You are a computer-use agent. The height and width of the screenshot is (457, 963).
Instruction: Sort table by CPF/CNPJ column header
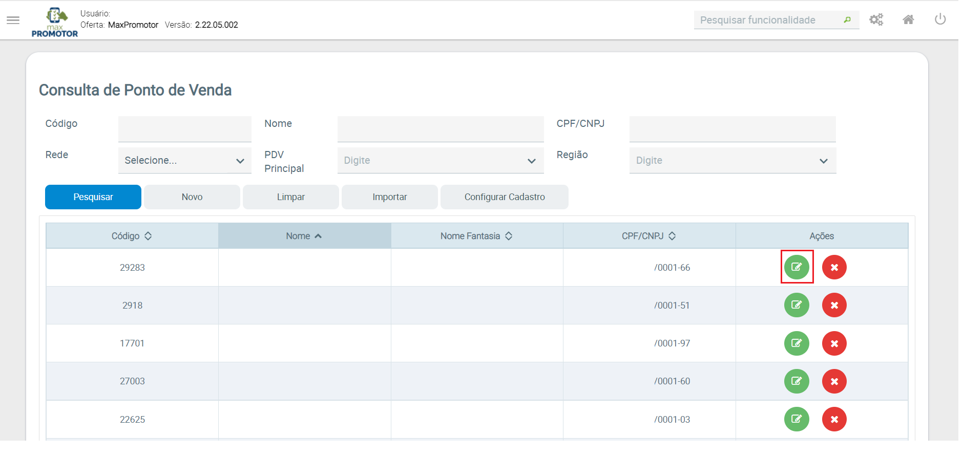point(649,236)
